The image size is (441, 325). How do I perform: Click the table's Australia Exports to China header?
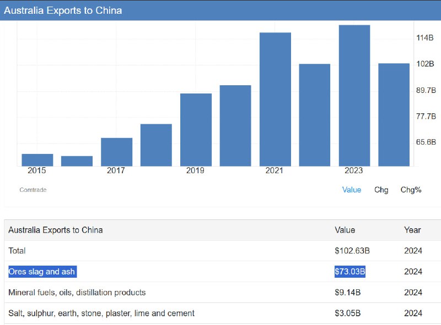[55, 230]
